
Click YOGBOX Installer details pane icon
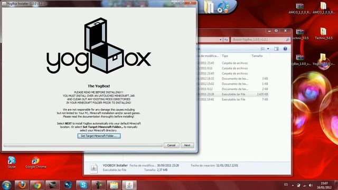pos(94,168)
